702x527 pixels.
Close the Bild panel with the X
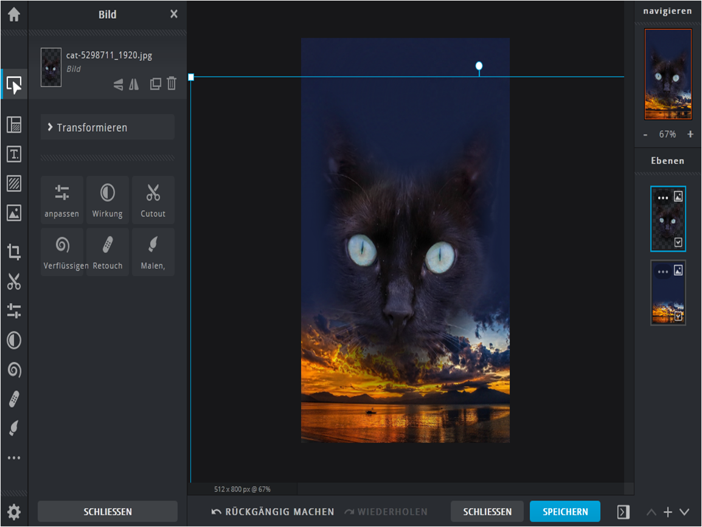coord(174,15)
